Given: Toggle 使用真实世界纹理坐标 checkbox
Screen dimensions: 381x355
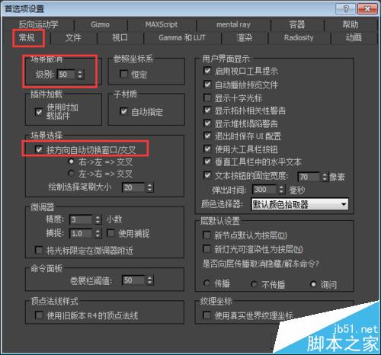Looking at the screenshot, I should coord(207,315).
